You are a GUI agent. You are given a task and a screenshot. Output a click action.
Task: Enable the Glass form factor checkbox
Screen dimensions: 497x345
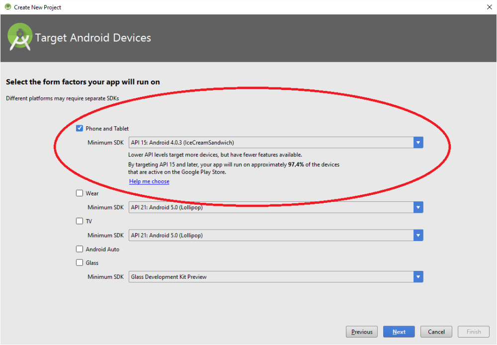pyautogui.click(x=80, y=262)
